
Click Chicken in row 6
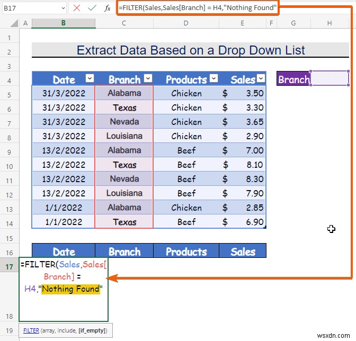(x=186, y=107)
